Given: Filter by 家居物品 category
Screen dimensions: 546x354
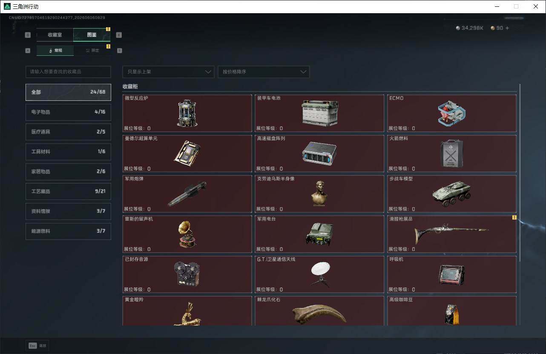Looking at the screenshot, I should pos(68,171).
